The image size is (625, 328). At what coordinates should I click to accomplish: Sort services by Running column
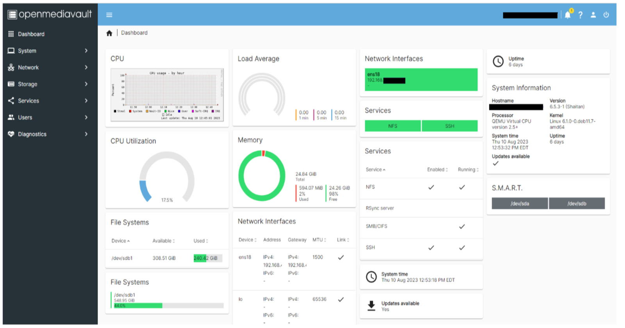pyautogui.click(x=468, y=170)
